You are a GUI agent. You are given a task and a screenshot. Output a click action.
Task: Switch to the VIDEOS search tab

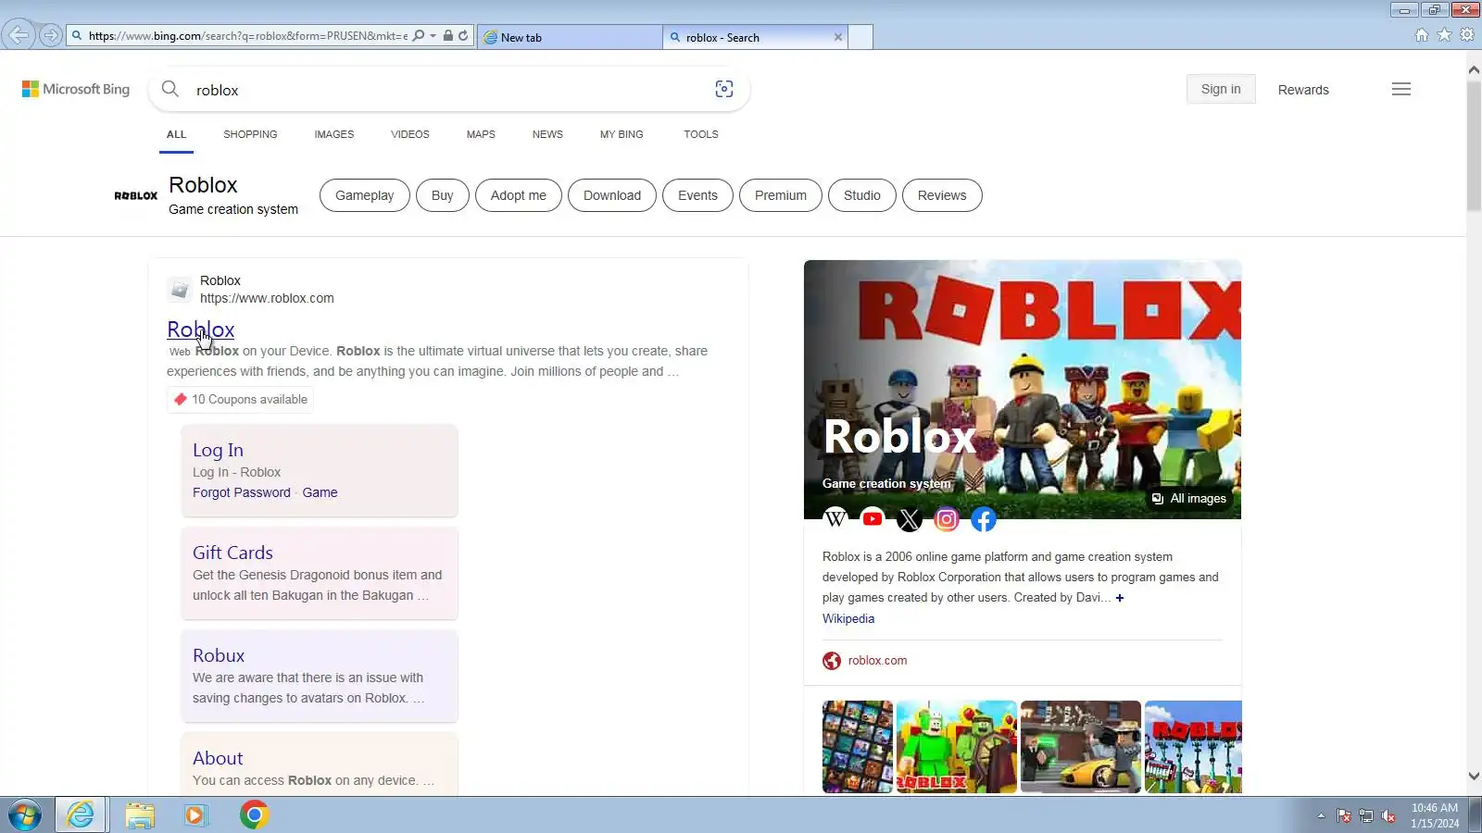point(410,134)
